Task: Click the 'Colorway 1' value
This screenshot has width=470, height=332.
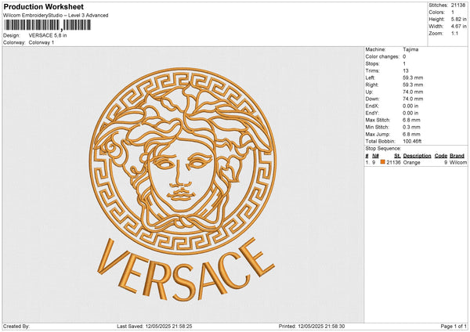Action: coord(42,42)
